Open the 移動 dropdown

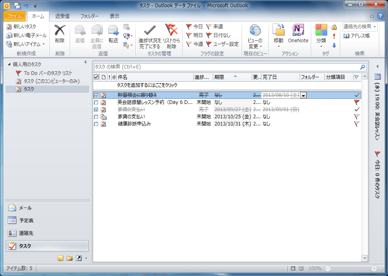279,36
